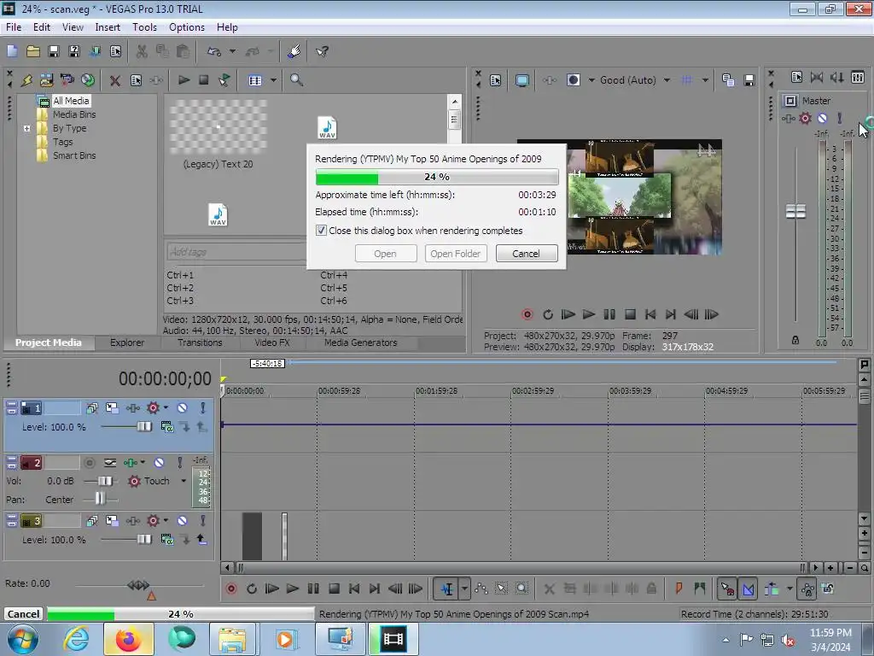Click the Master bus FX gear icon
This screenshot has width=874, height=656.
[x=805, y=118]
